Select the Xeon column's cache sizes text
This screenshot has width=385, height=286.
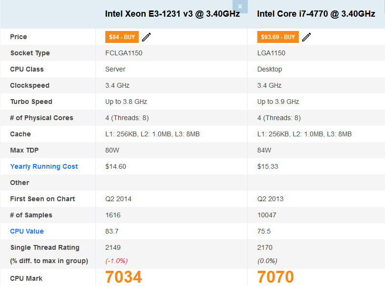[x=152, y=134]
